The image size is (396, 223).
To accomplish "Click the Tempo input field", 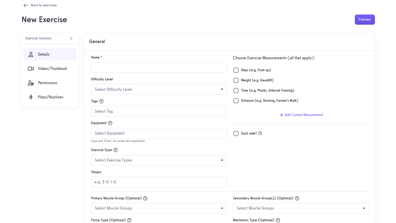I will click(159, 182).
